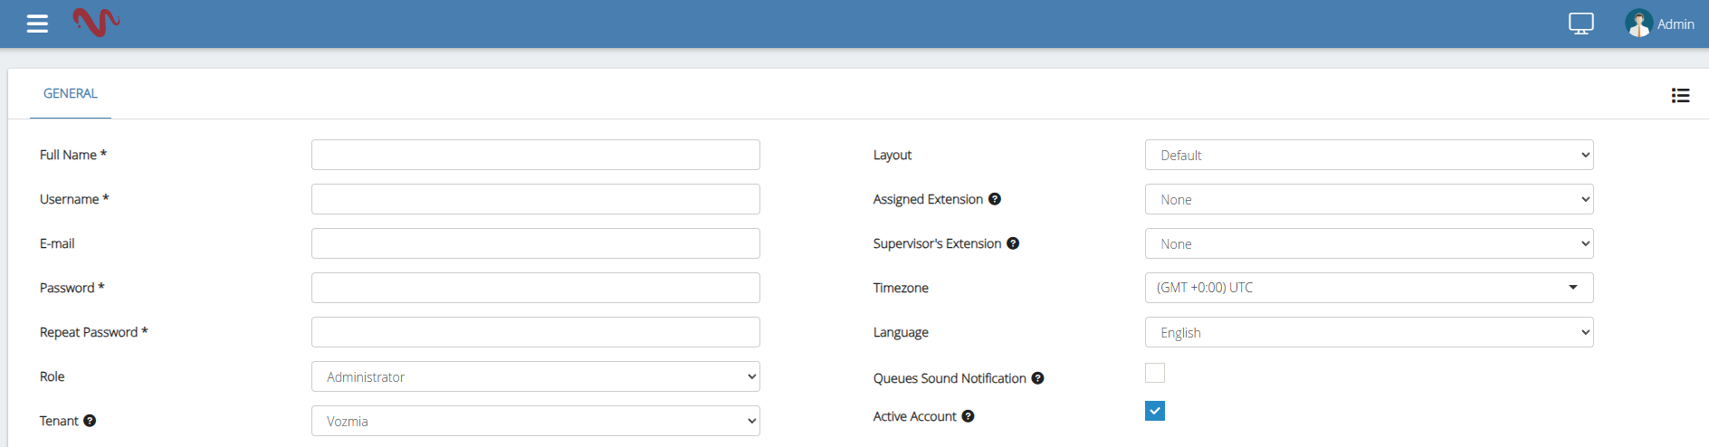Click help icon beside Supervisor's Extension

(1013, 243)
